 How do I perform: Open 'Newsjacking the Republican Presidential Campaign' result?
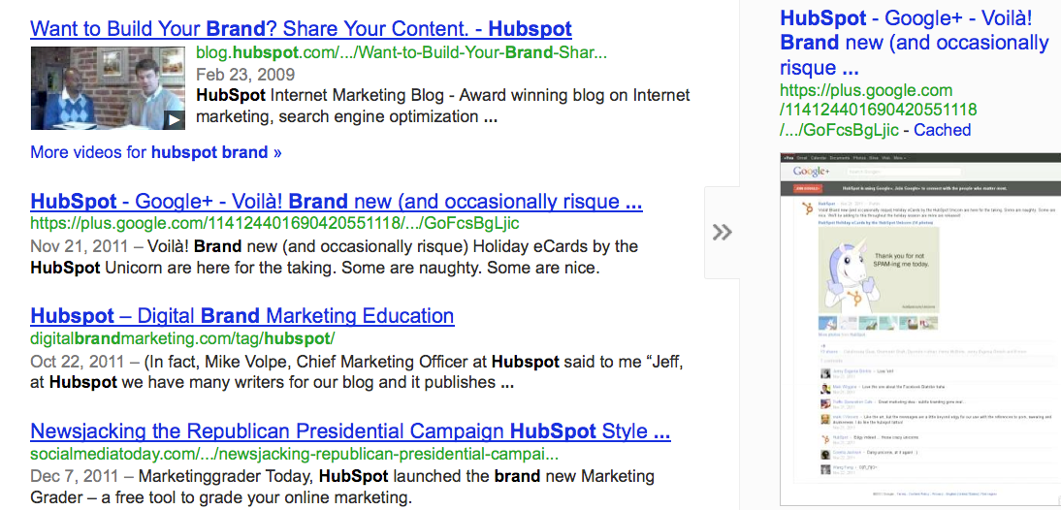(x=350, y=430)
